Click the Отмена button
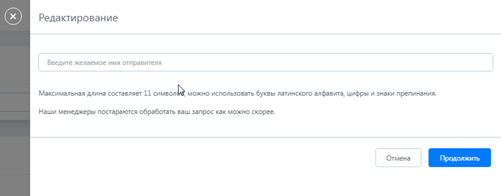This screenshot has height=196, width=501. pyautogui.click(x=398, y=157)
